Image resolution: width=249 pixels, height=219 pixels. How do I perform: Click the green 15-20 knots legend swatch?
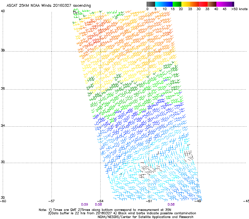[x=177, y=4]
